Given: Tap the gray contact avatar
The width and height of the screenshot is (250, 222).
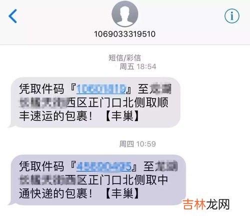Looking at the screenshot, I should (x=125, y=13).
